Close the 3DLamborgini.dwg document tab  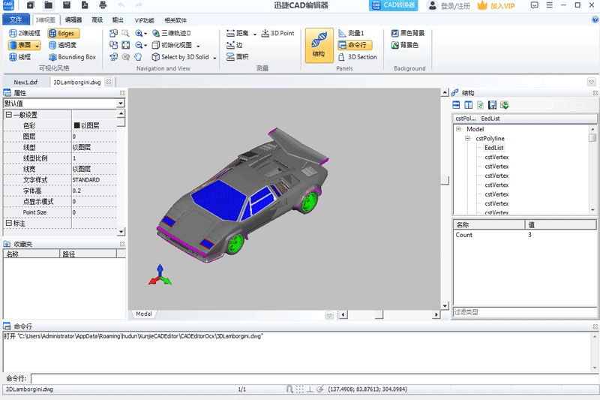coord(109,82)
